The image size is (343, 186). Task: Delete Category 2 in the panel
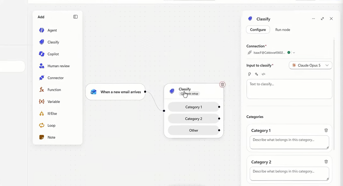[326, 162]
